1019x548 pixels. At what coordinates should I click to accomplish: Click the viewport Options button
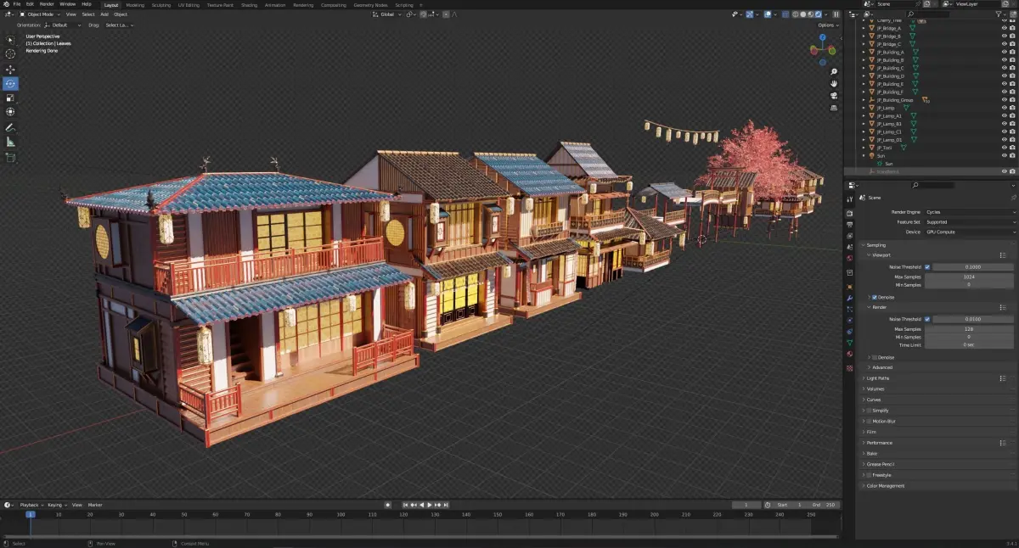tap(828, 25)
